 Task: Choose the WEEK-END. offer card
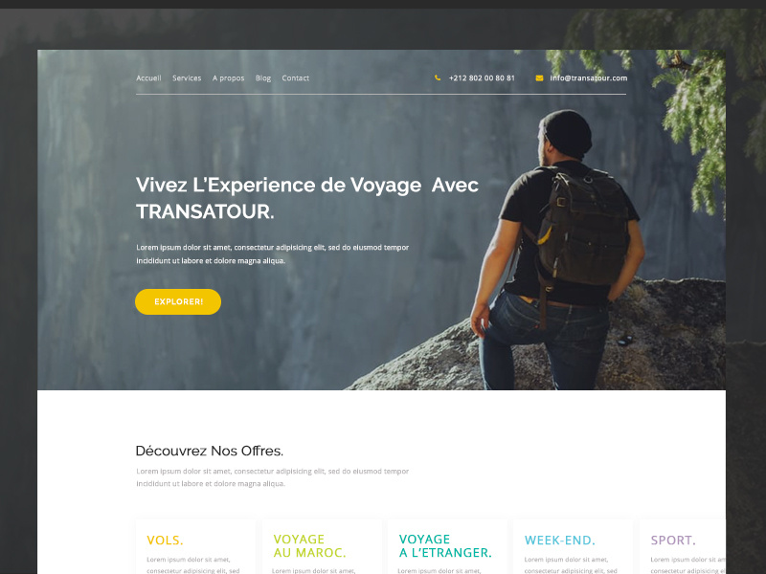[x=574, y=546]
